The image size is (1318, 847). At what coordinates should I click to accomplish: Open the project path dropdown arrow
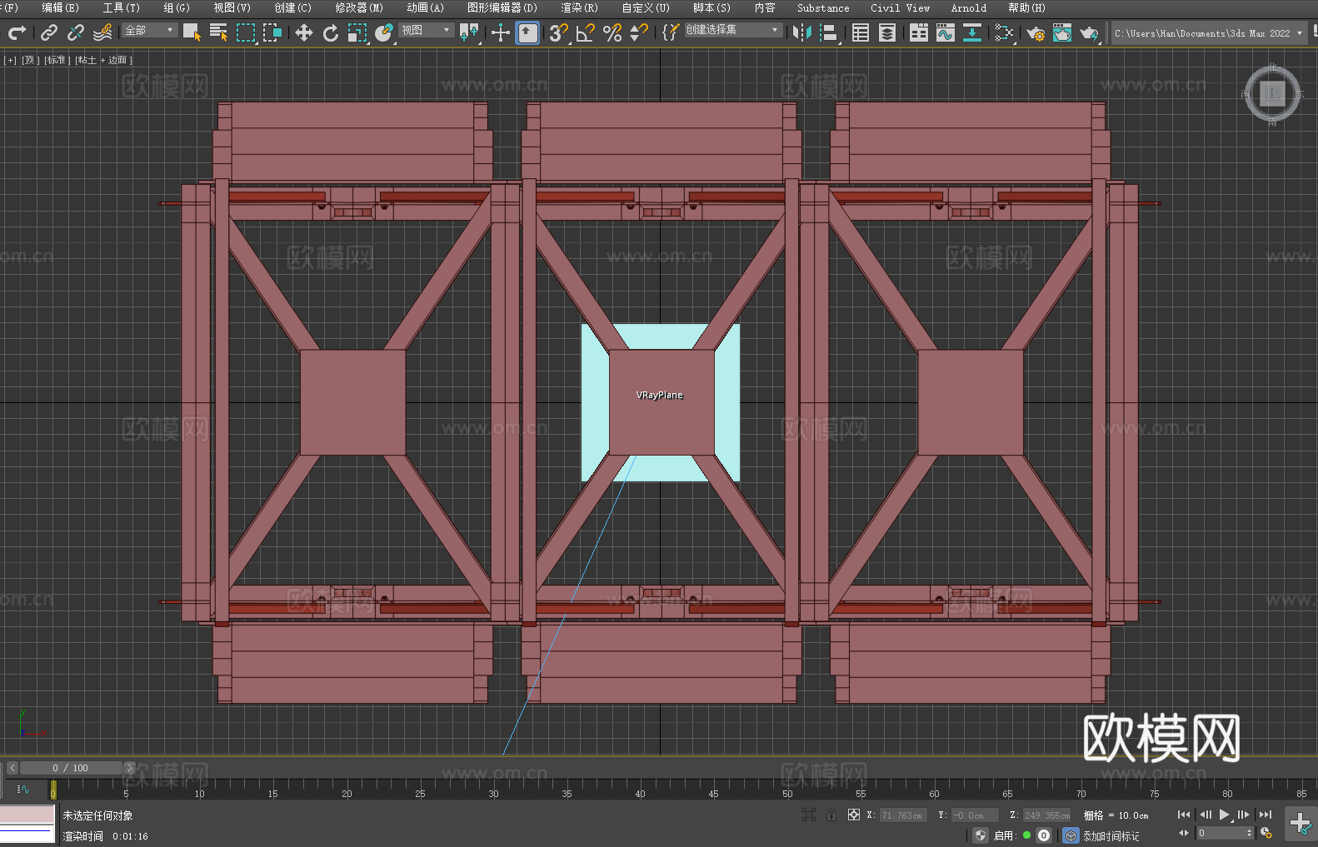point(1299,33)
